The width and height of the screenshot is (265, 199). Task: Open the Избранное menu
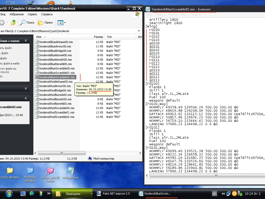pyautogui.click(x=17, y=15)
